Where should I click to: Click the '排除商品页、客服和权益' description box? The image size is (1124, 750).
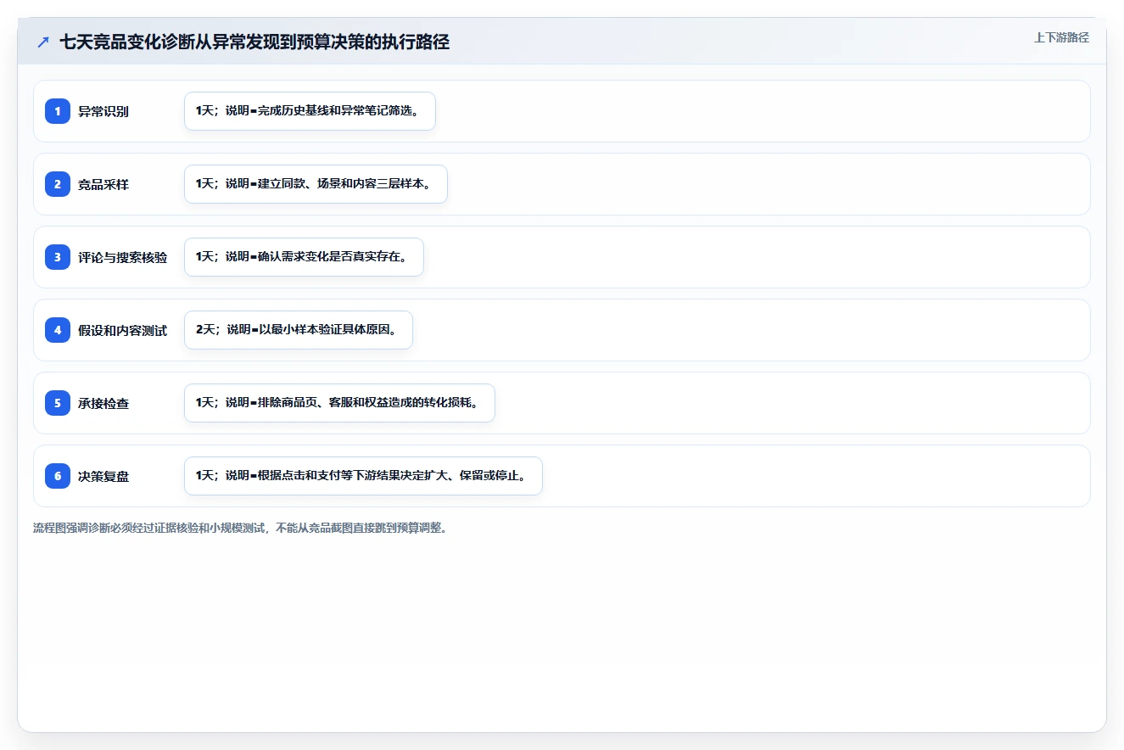click(x=339, y=403)
